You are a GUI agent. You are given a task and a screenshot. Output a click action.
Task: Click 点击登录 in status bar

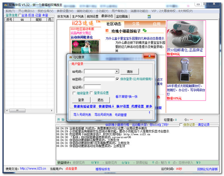pyautogui.click(x=71, y=169)
